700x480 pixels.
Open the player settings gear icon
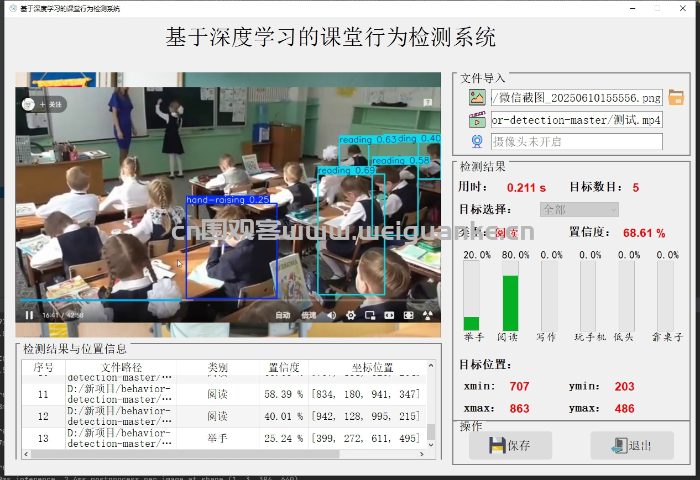[x=351, y=315]
